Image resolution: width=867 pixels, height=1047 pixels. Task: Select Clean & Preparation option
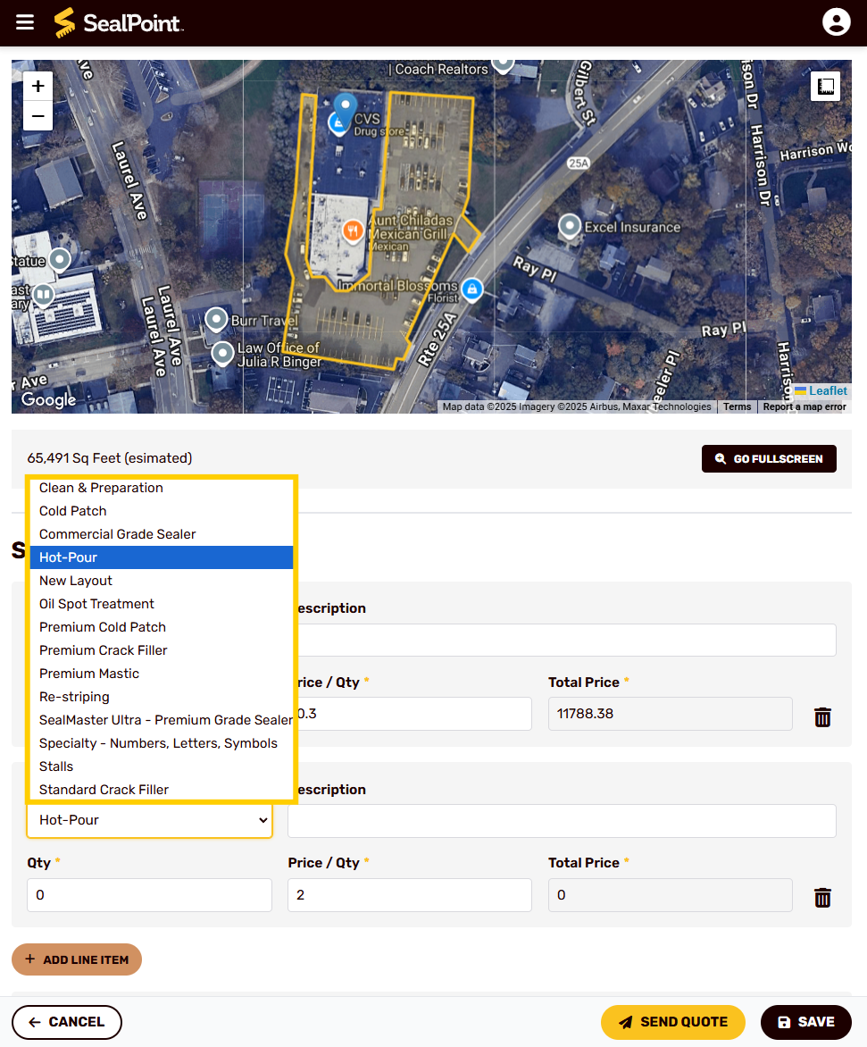162,488
